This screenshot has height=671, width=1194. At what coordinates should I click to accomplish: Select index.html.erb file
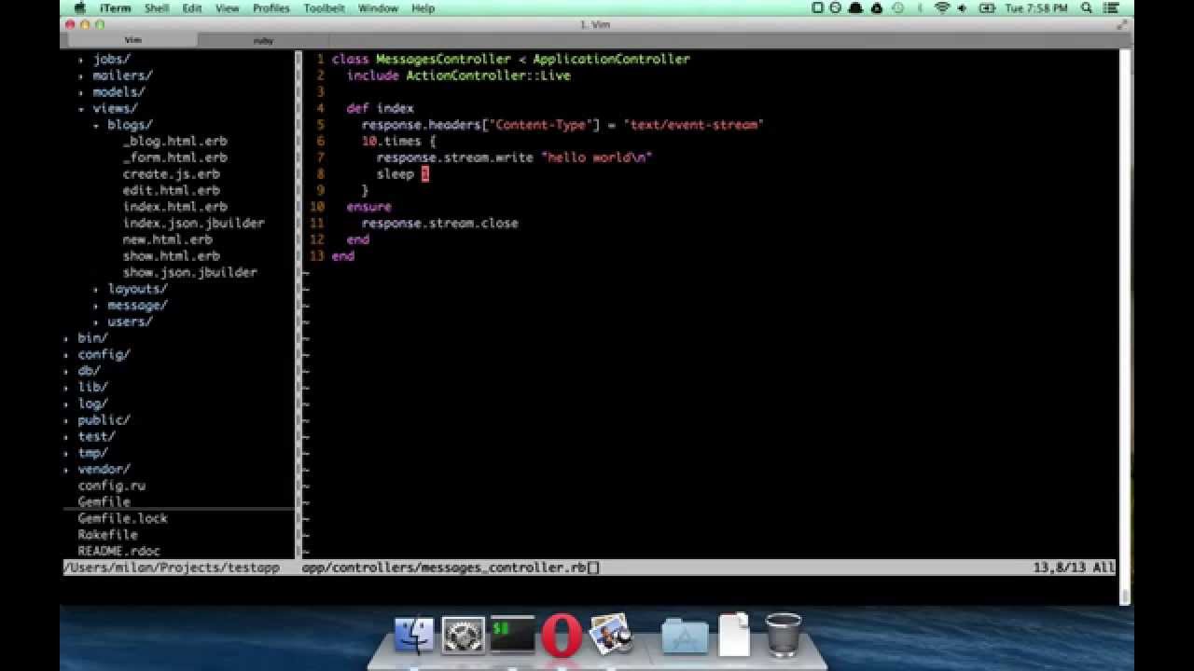(x=174, y=207)
